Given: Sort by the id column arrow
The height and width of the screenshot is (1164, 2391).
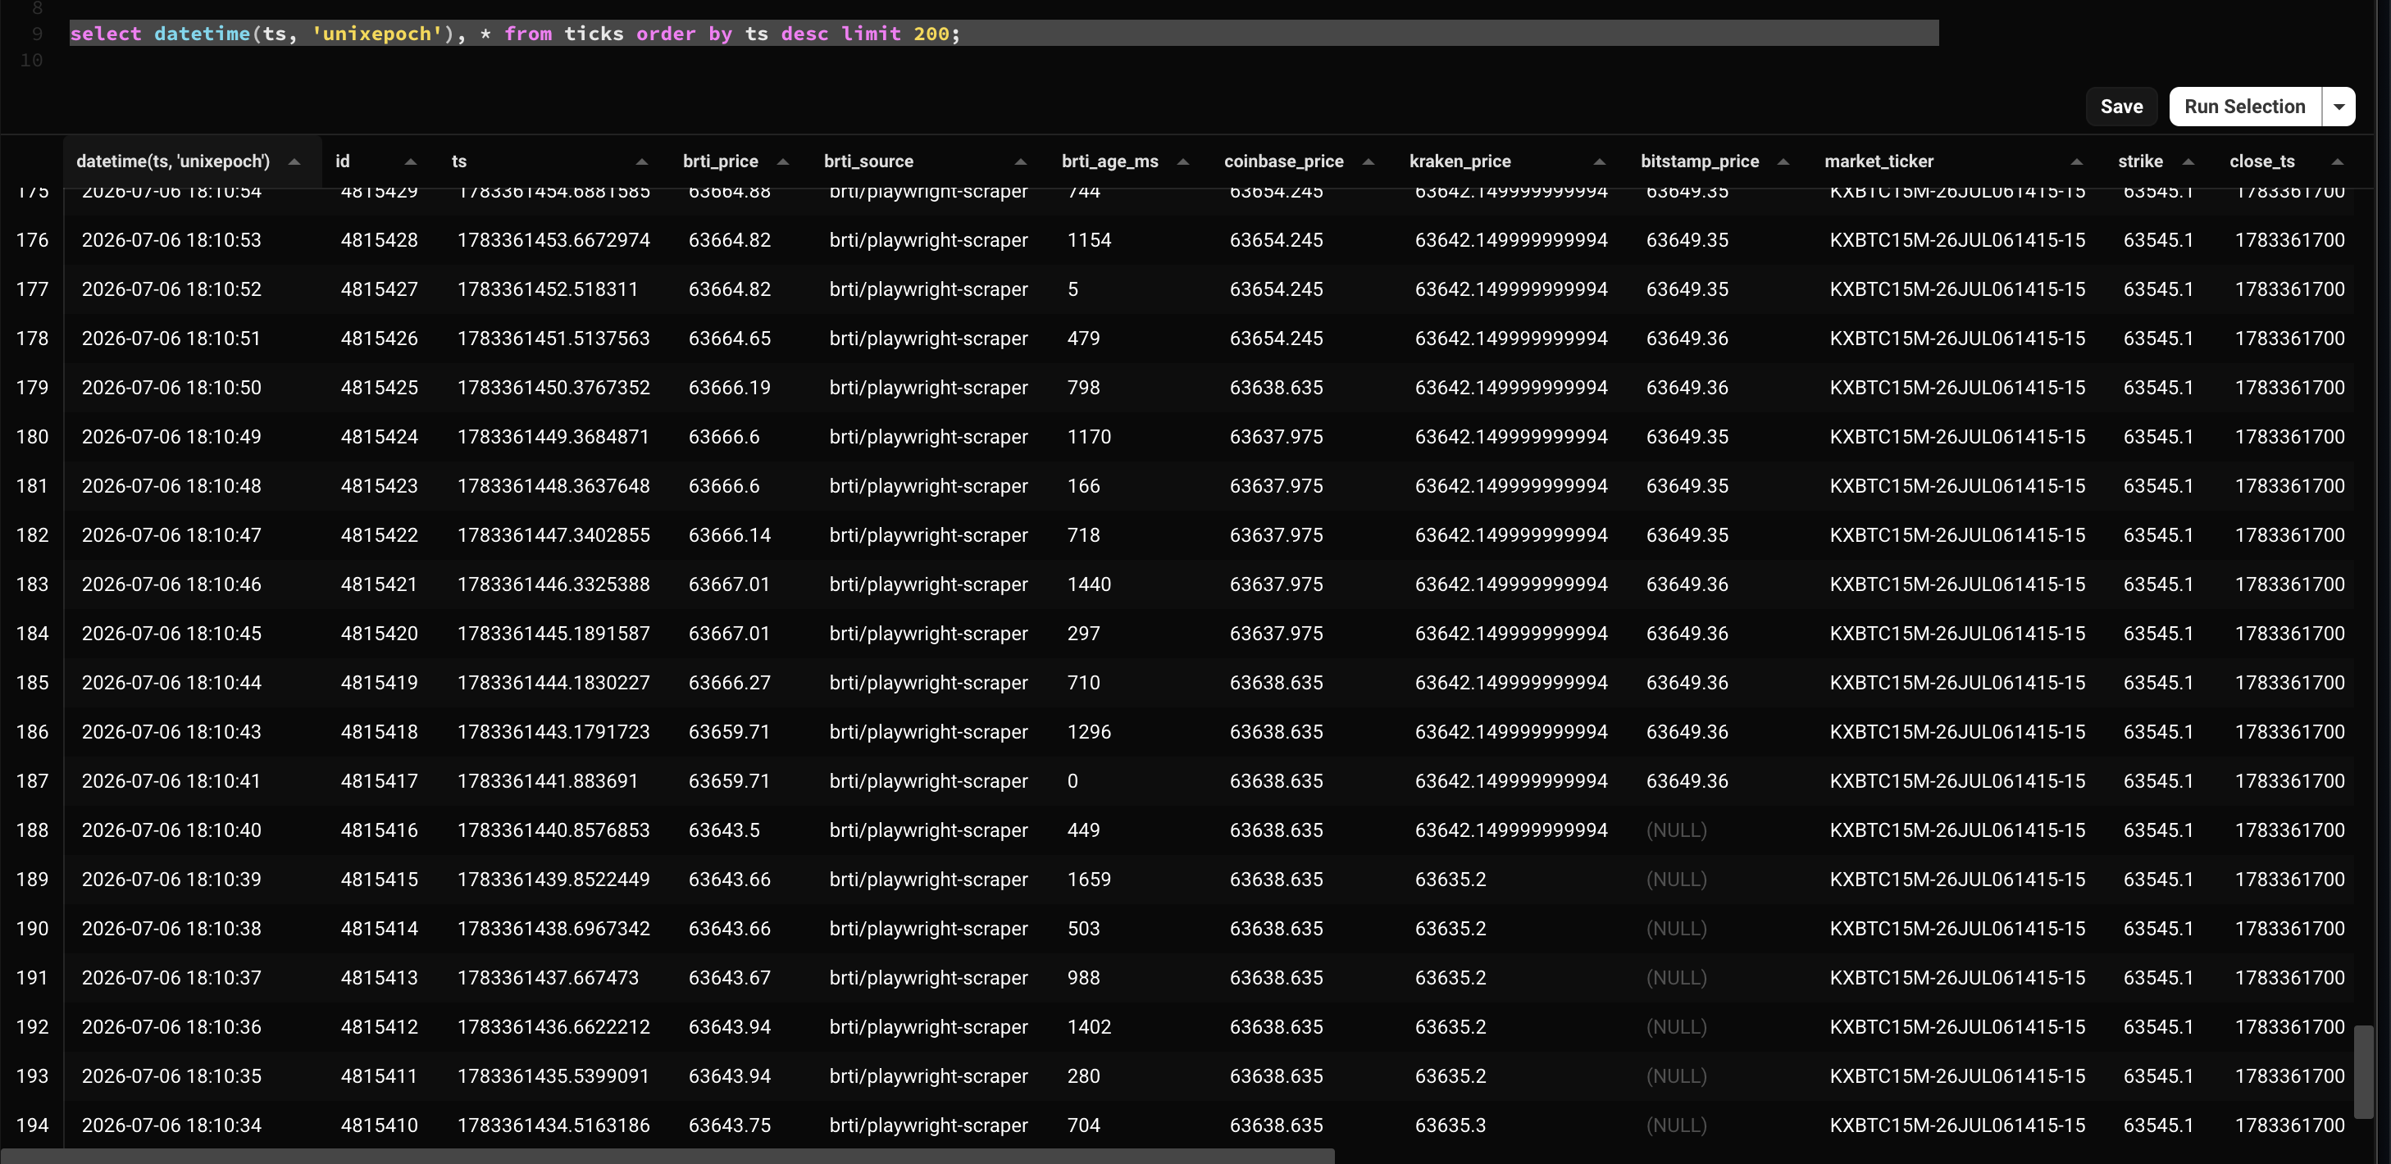Looking at the screenshot, I should tap(410, 161).
